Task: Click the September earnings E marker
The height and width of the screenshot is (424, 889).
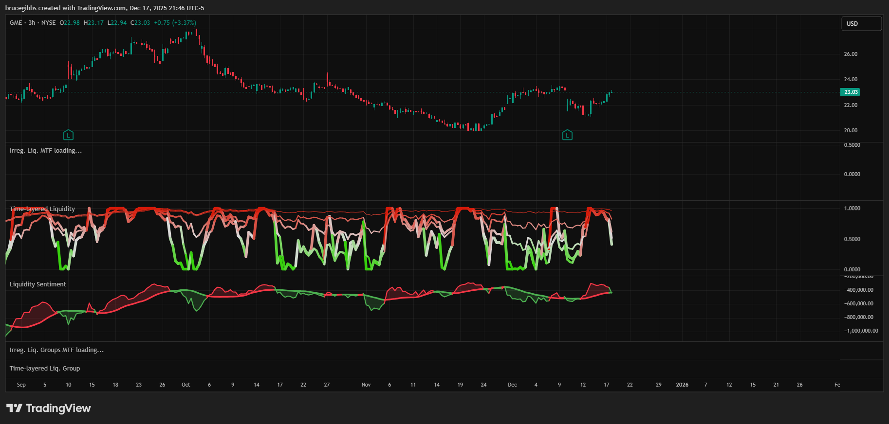Action: click(x=68, y=135)
